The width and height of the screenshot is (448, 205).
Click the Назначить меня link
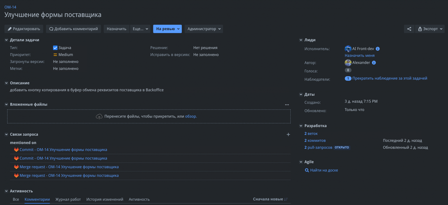(x=360, y=55)
